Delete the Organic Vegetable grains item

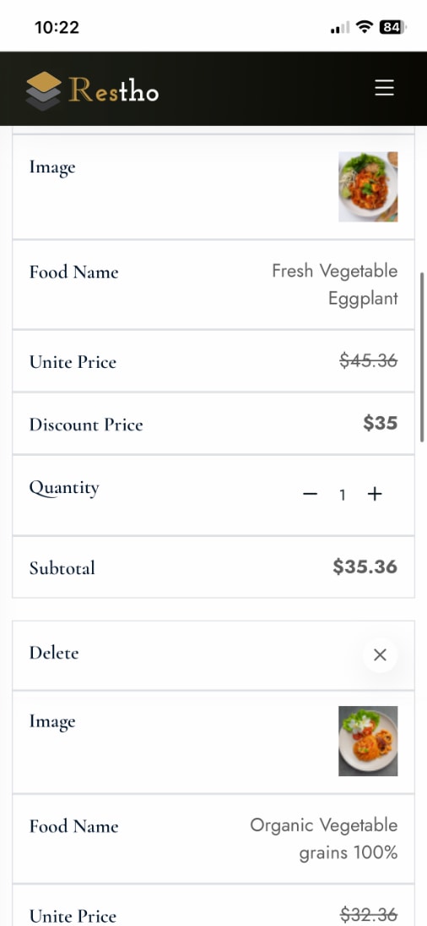pyautogui.click(x=380, y=655)
